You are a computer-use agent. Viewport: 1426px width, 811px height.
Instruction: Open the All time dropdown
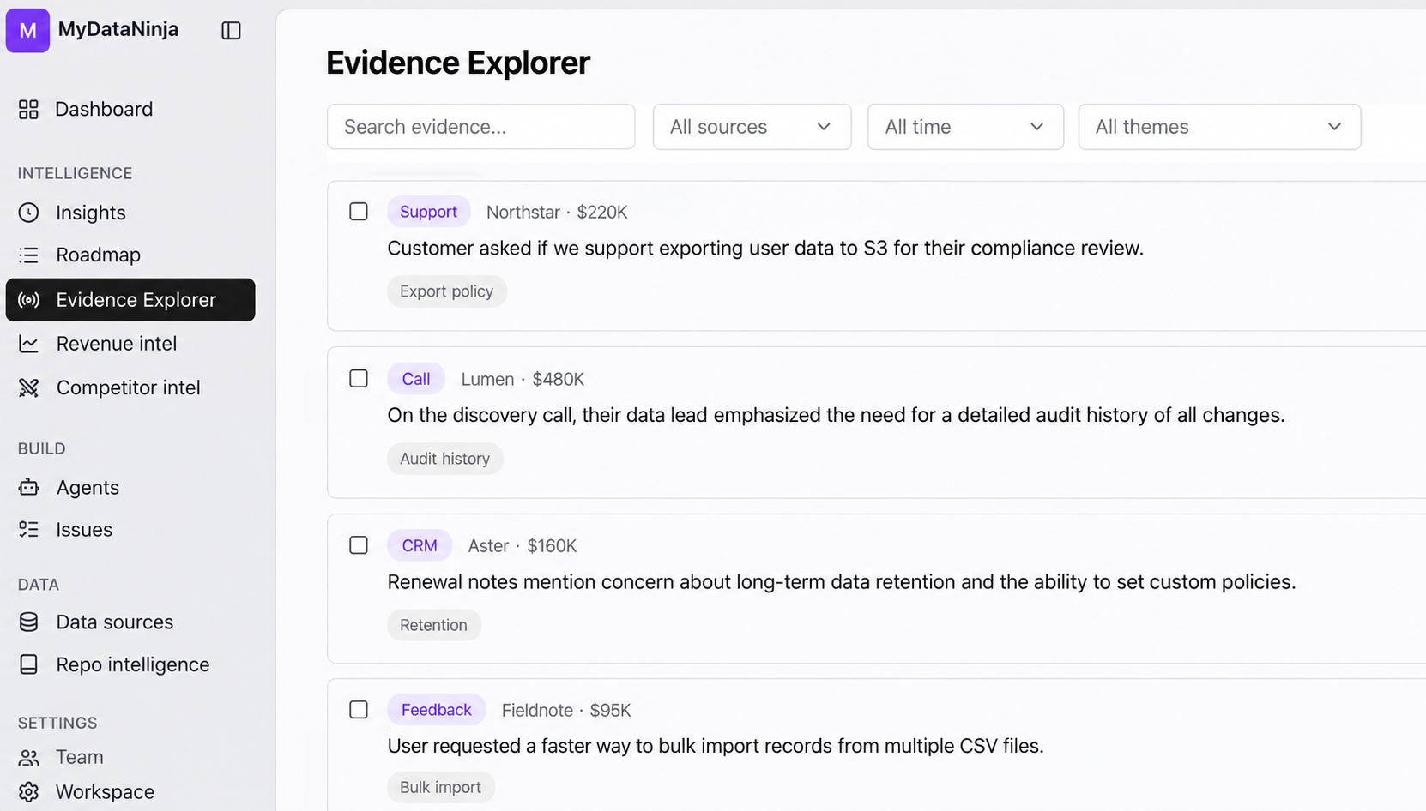coord(965,127)
